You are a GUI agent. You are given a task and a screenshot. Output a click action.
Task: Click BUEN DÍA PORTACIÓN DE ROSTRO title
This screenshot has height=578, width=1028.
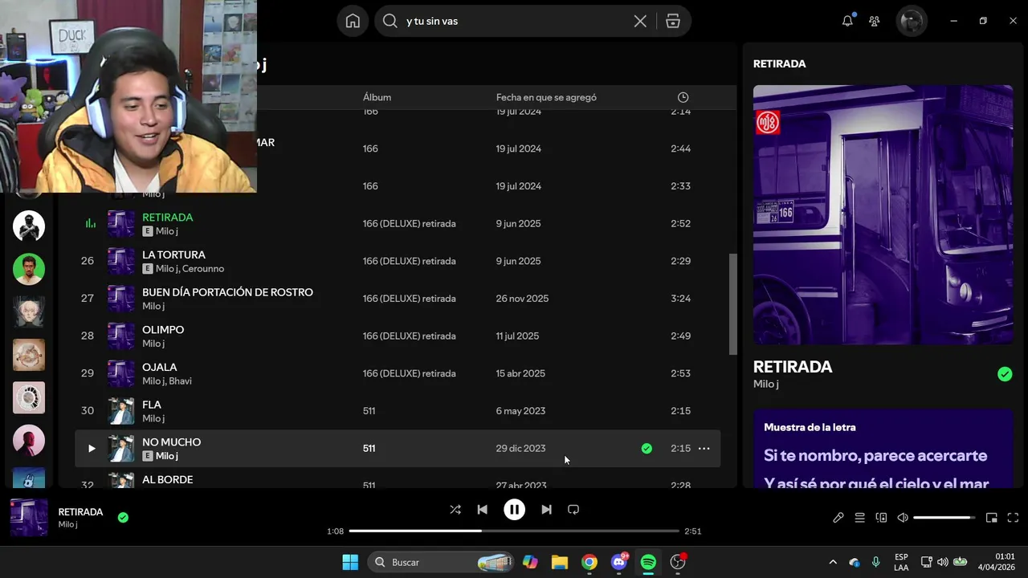pyautogui.click(x=227, y=292)
